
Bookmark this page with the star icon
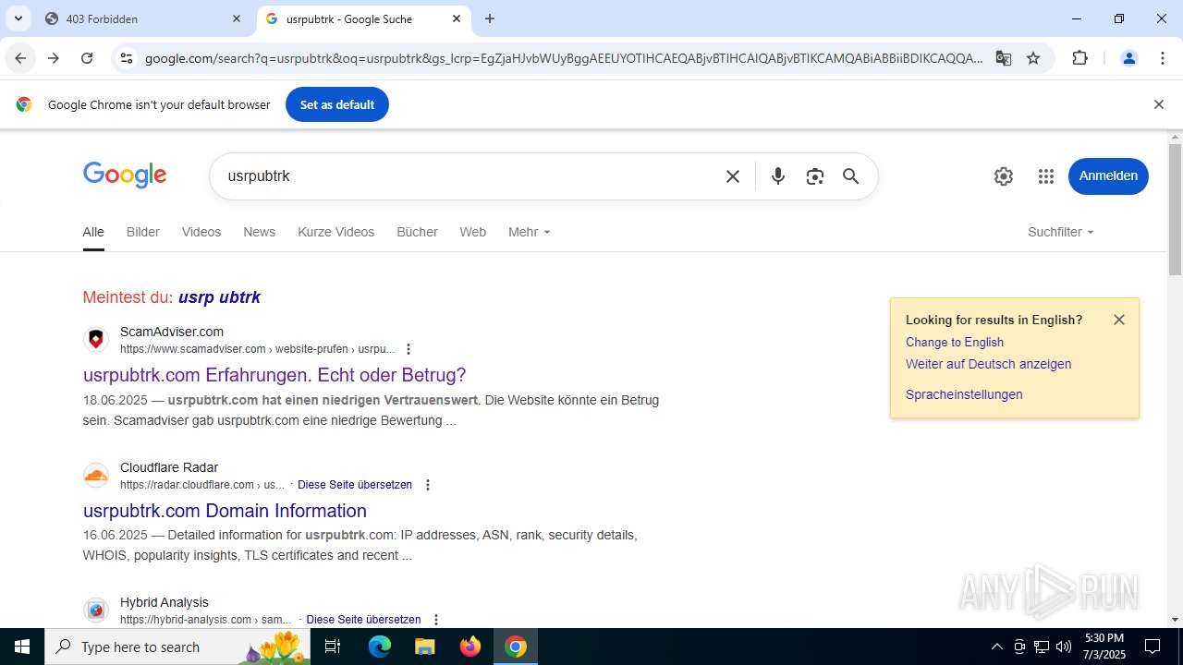pos(1033,58)
